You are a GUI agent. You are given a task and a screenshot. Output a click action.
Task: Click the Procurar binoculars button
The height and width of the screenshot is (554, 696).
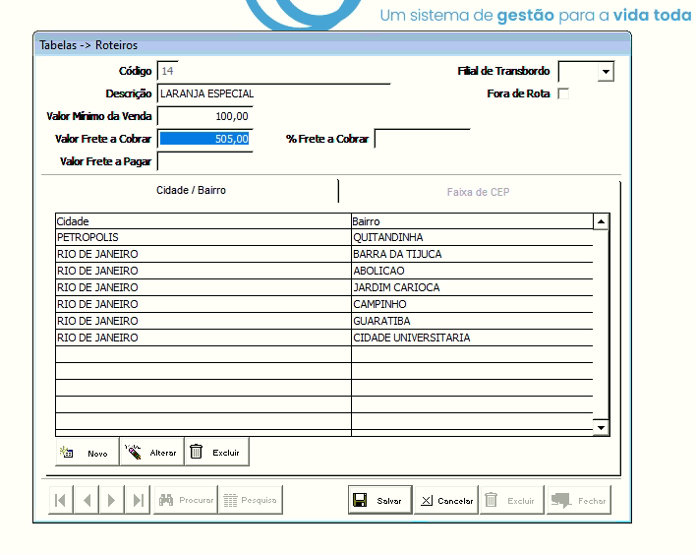[x=186, y=500]
